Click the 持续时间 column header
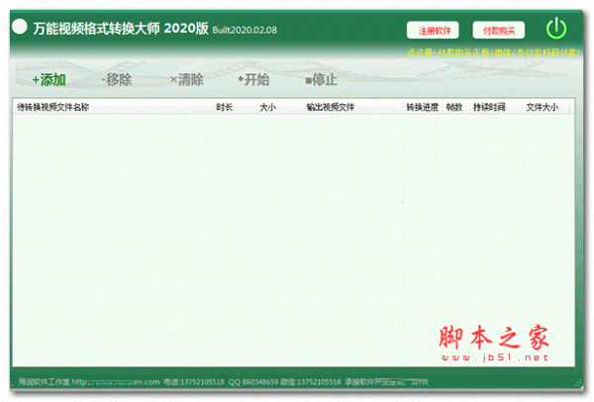 (489, 107)
